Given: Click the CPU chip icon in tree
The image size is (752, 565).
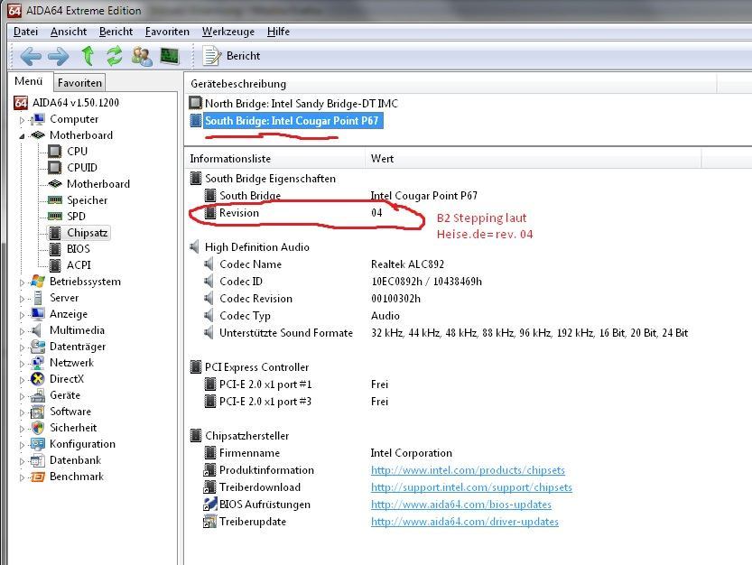Looking at the screenshot, I should 55,152.
